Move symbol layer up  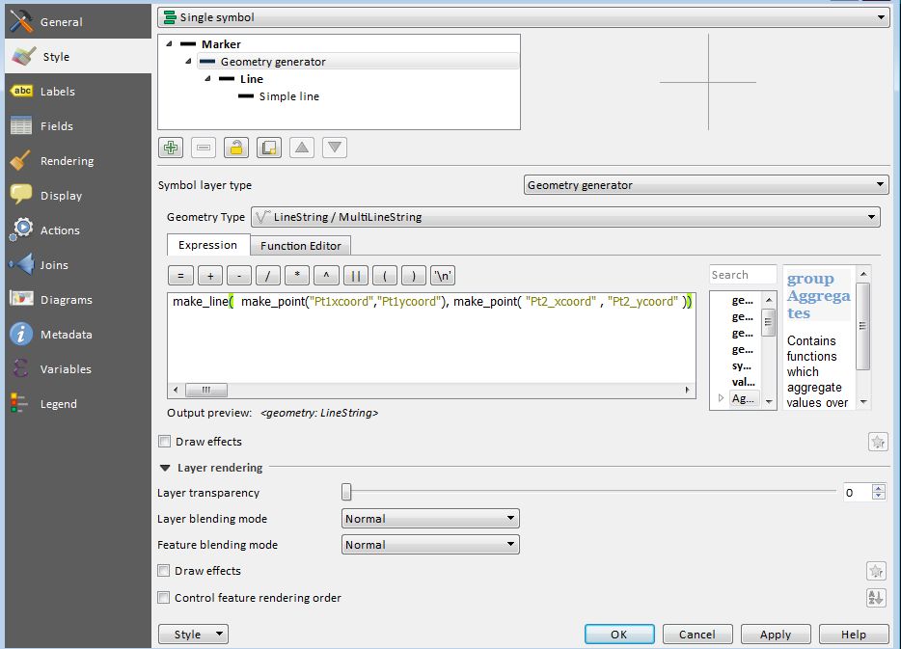coord(302,148)
